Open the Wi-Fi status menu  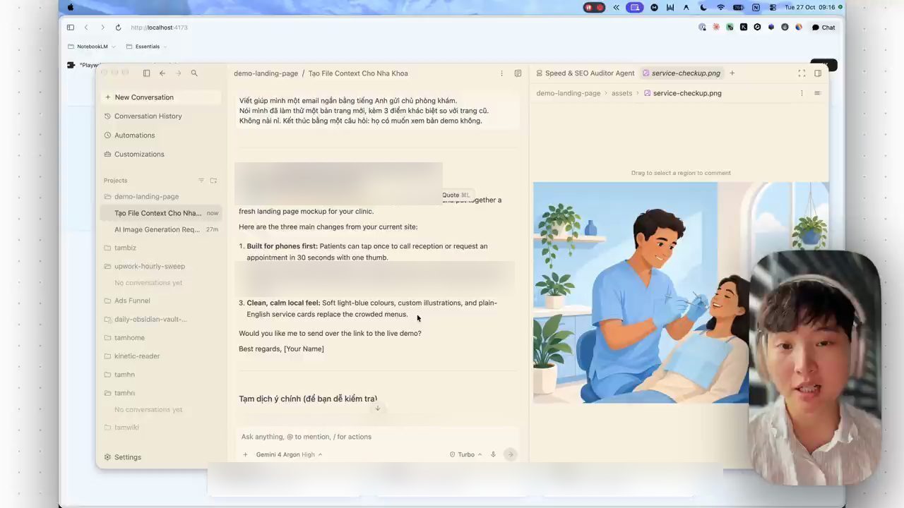click(x=720, y=7)
